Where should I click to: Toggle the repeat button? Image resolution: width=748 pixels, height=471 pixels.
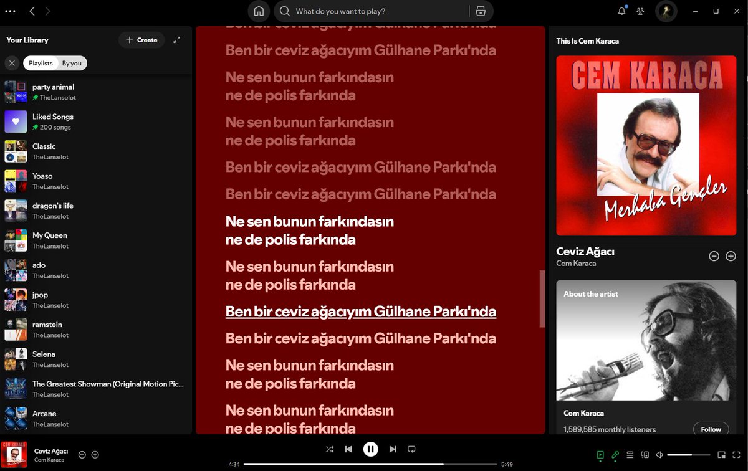coord(411,449)
